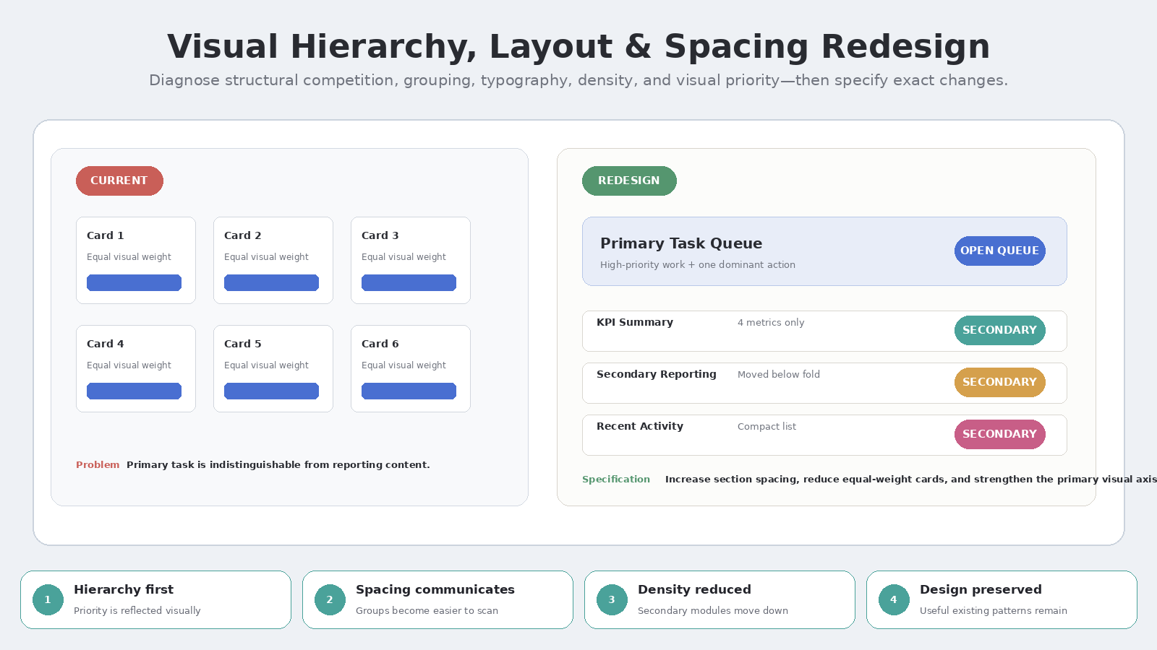Click the Card 3 title

point(380,235)
